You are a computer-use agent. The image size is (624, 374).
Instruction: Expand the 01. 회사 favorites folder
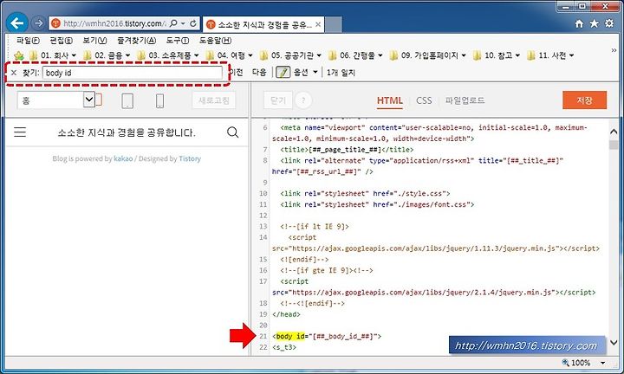(x=53, y=55)
